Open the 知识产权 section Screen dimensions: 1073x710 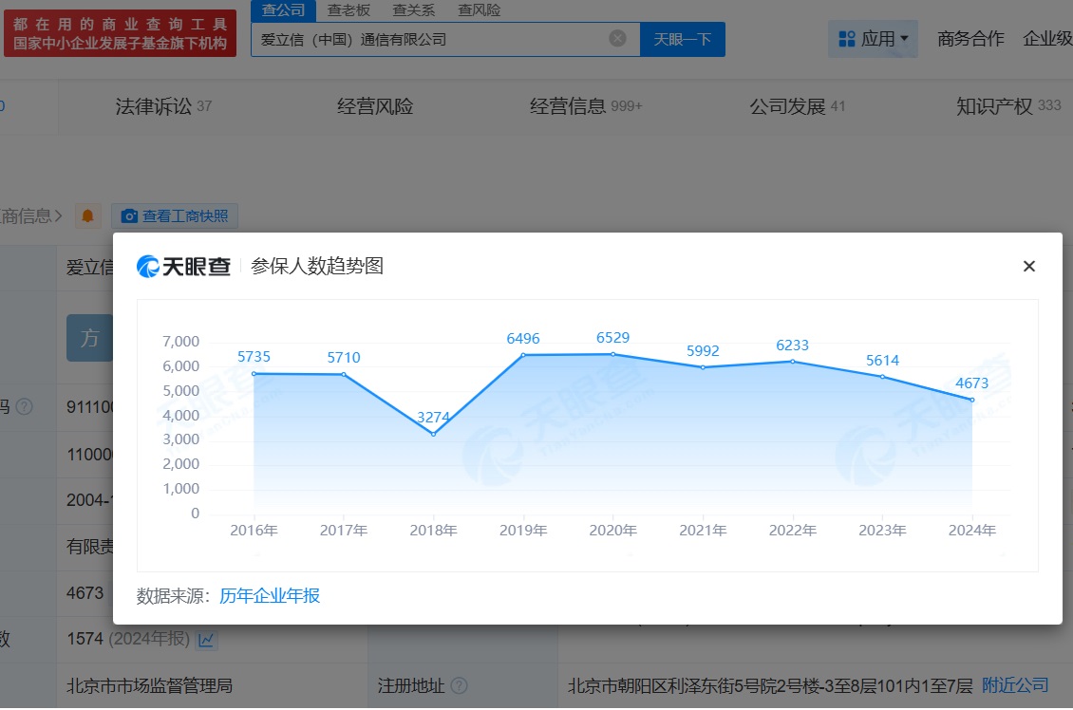1008,106
